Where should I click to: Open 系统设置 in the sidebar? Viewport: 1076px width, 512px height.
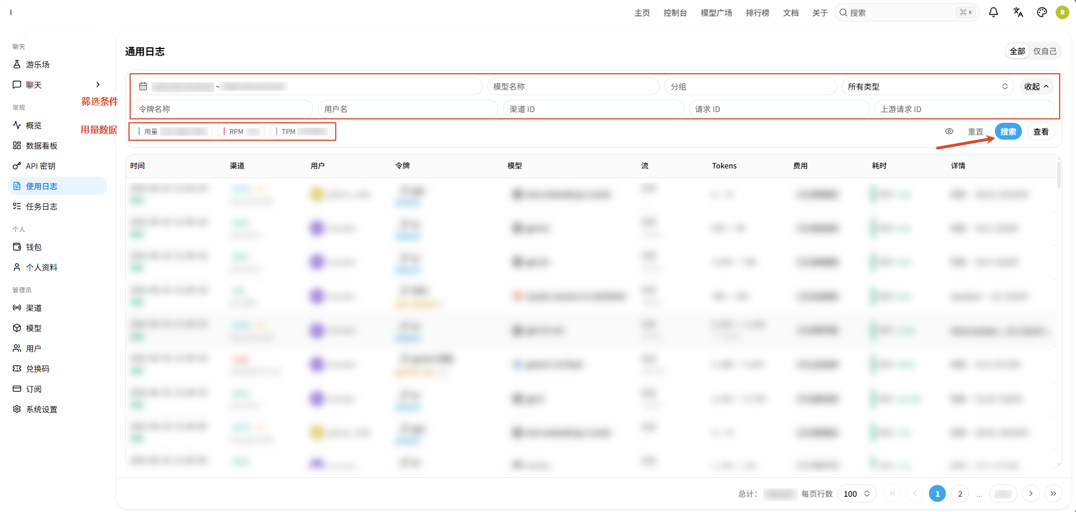pyautogui.click(x=57, y=409)
